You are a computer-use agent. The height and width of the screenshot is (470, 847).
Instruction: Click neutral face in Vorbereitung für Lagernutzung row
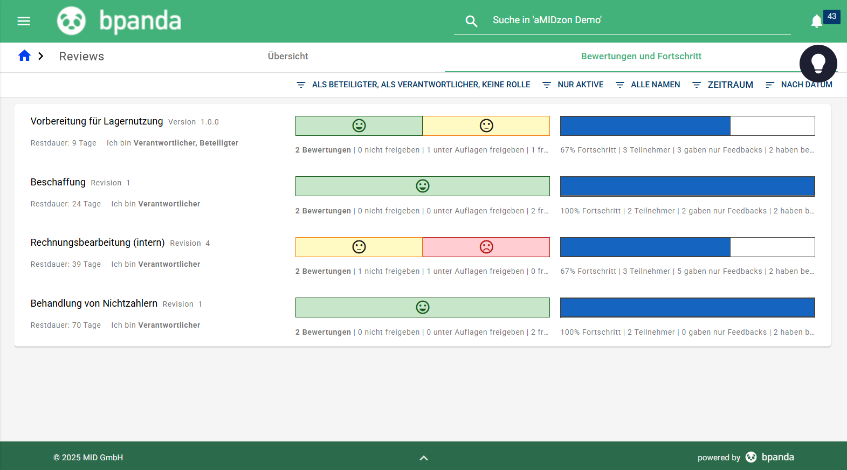(486, 126)
